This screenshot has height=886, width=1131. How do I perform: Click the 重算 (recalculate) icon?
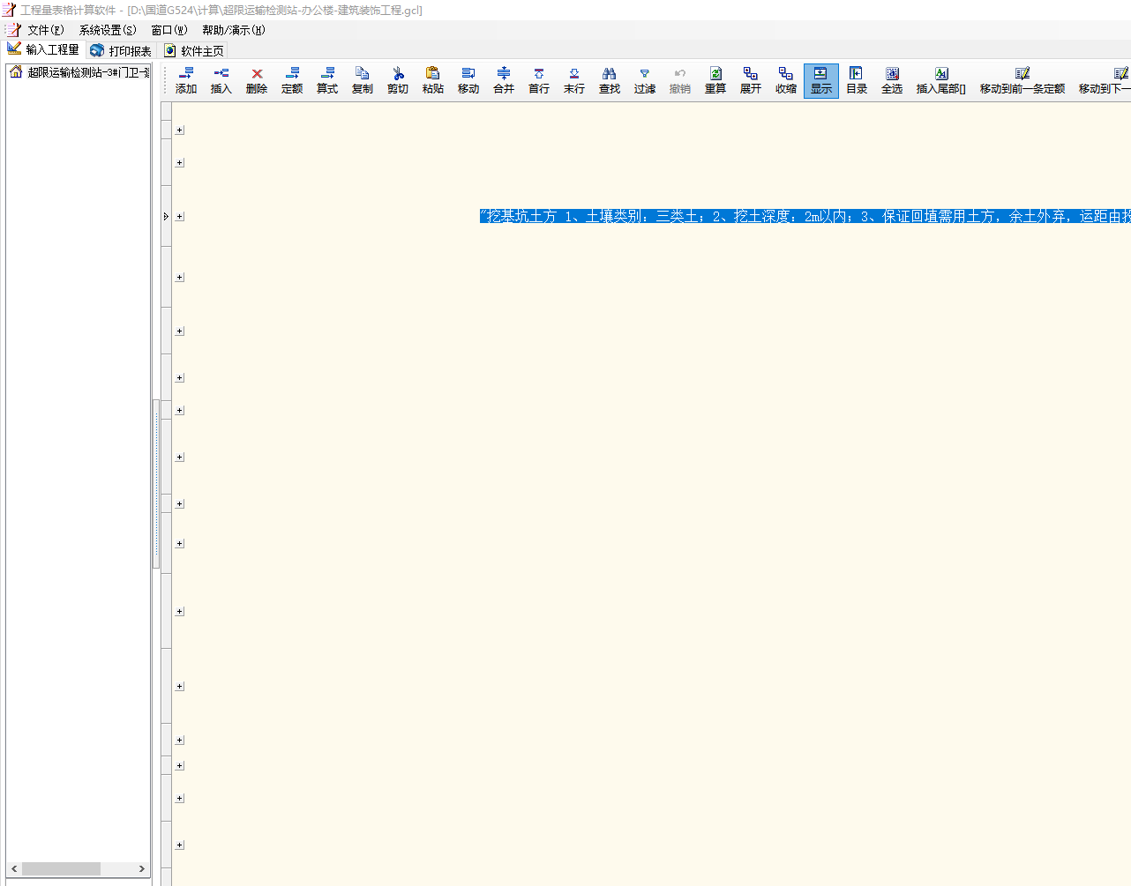point(715,80)
